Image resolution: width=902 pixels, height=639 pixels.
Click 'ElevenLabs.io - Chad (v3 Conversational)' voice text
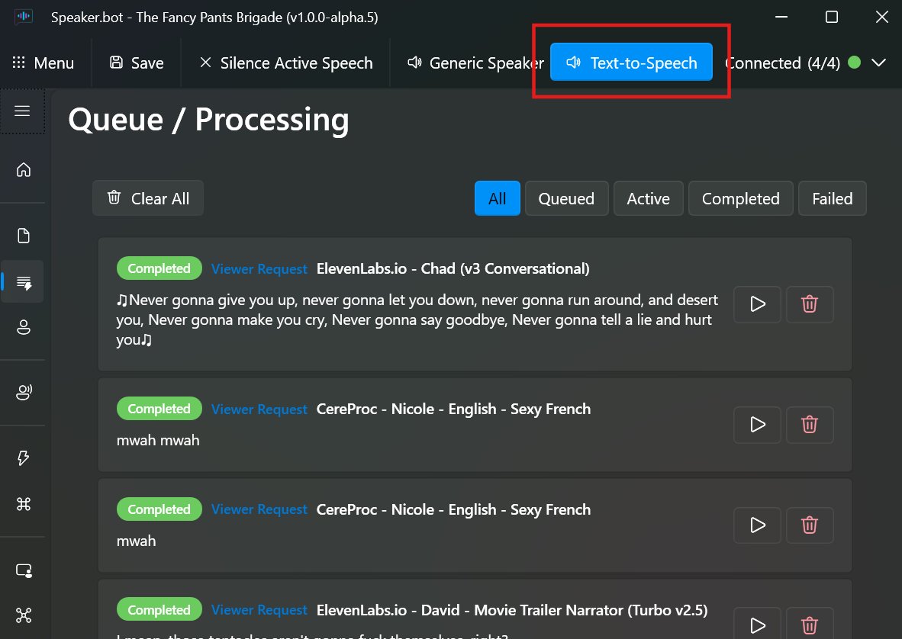(453, 269)
